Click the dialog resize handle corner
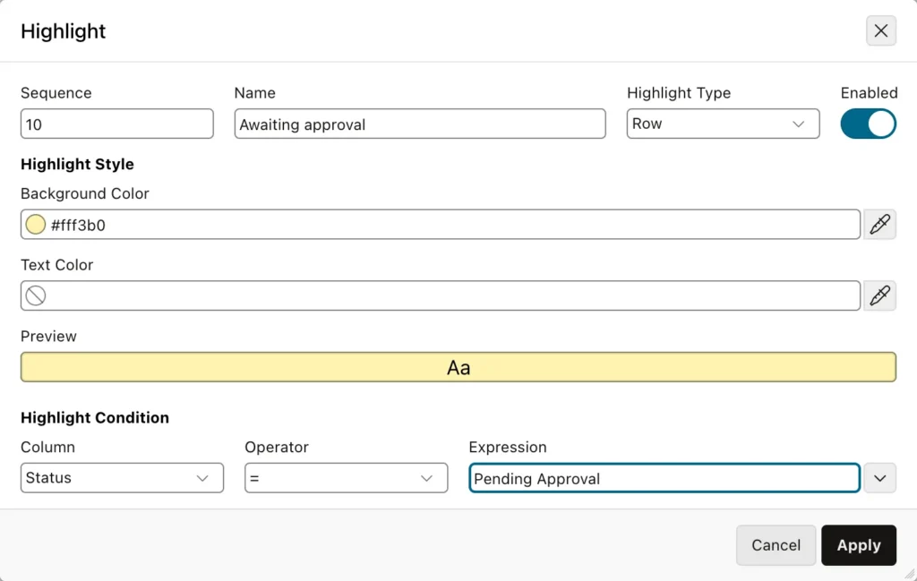This screenshot has height=581, width=917. 910,574
